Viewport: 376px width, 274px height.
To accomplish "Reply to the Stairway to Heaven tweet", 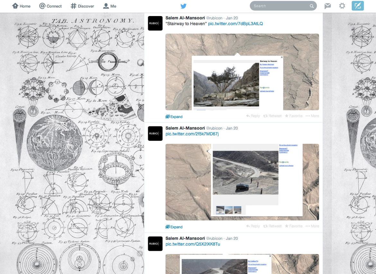I will [253, 116].
